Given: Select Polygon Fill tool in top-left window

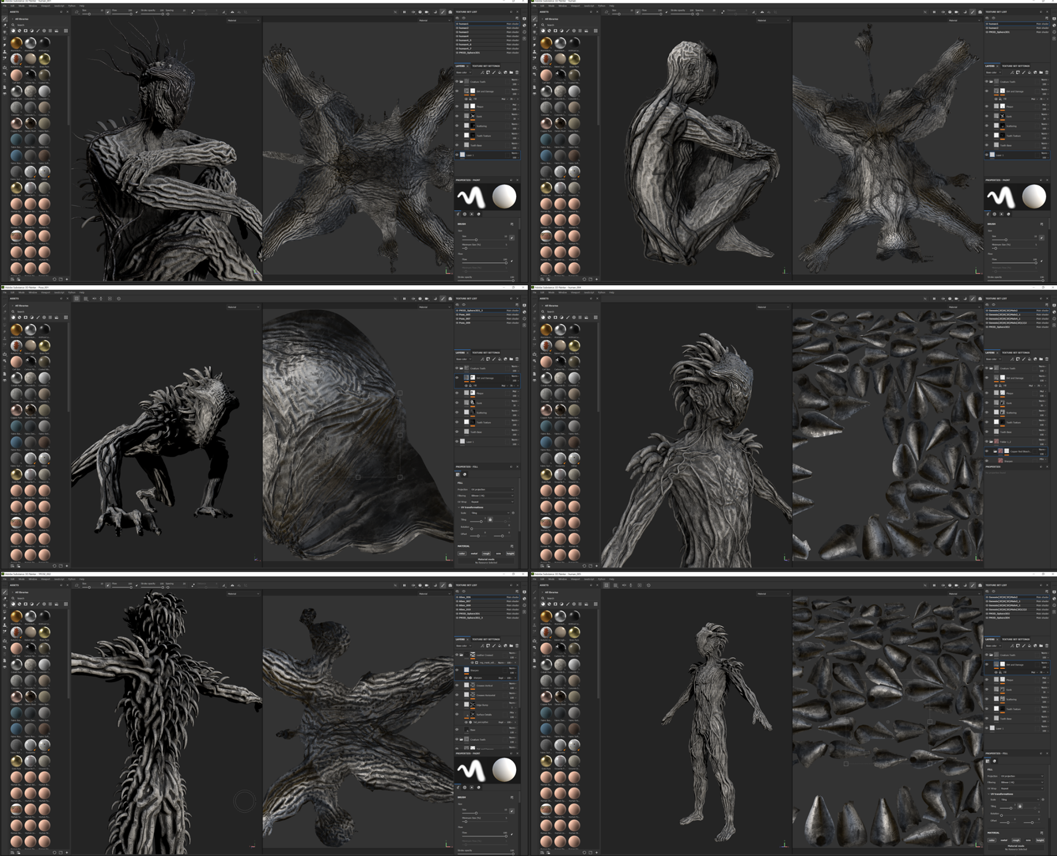Looking at the screenshot, I should (4, 39).
